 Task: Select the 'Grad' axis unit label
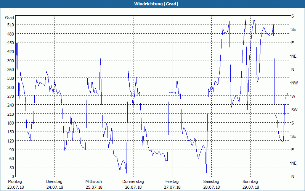point(10,18)
